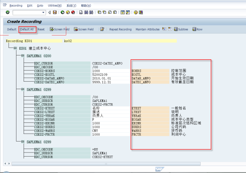Click the Maintain Attributes button
The height and width of the screenshot is (173, 246).
point(148,29)
